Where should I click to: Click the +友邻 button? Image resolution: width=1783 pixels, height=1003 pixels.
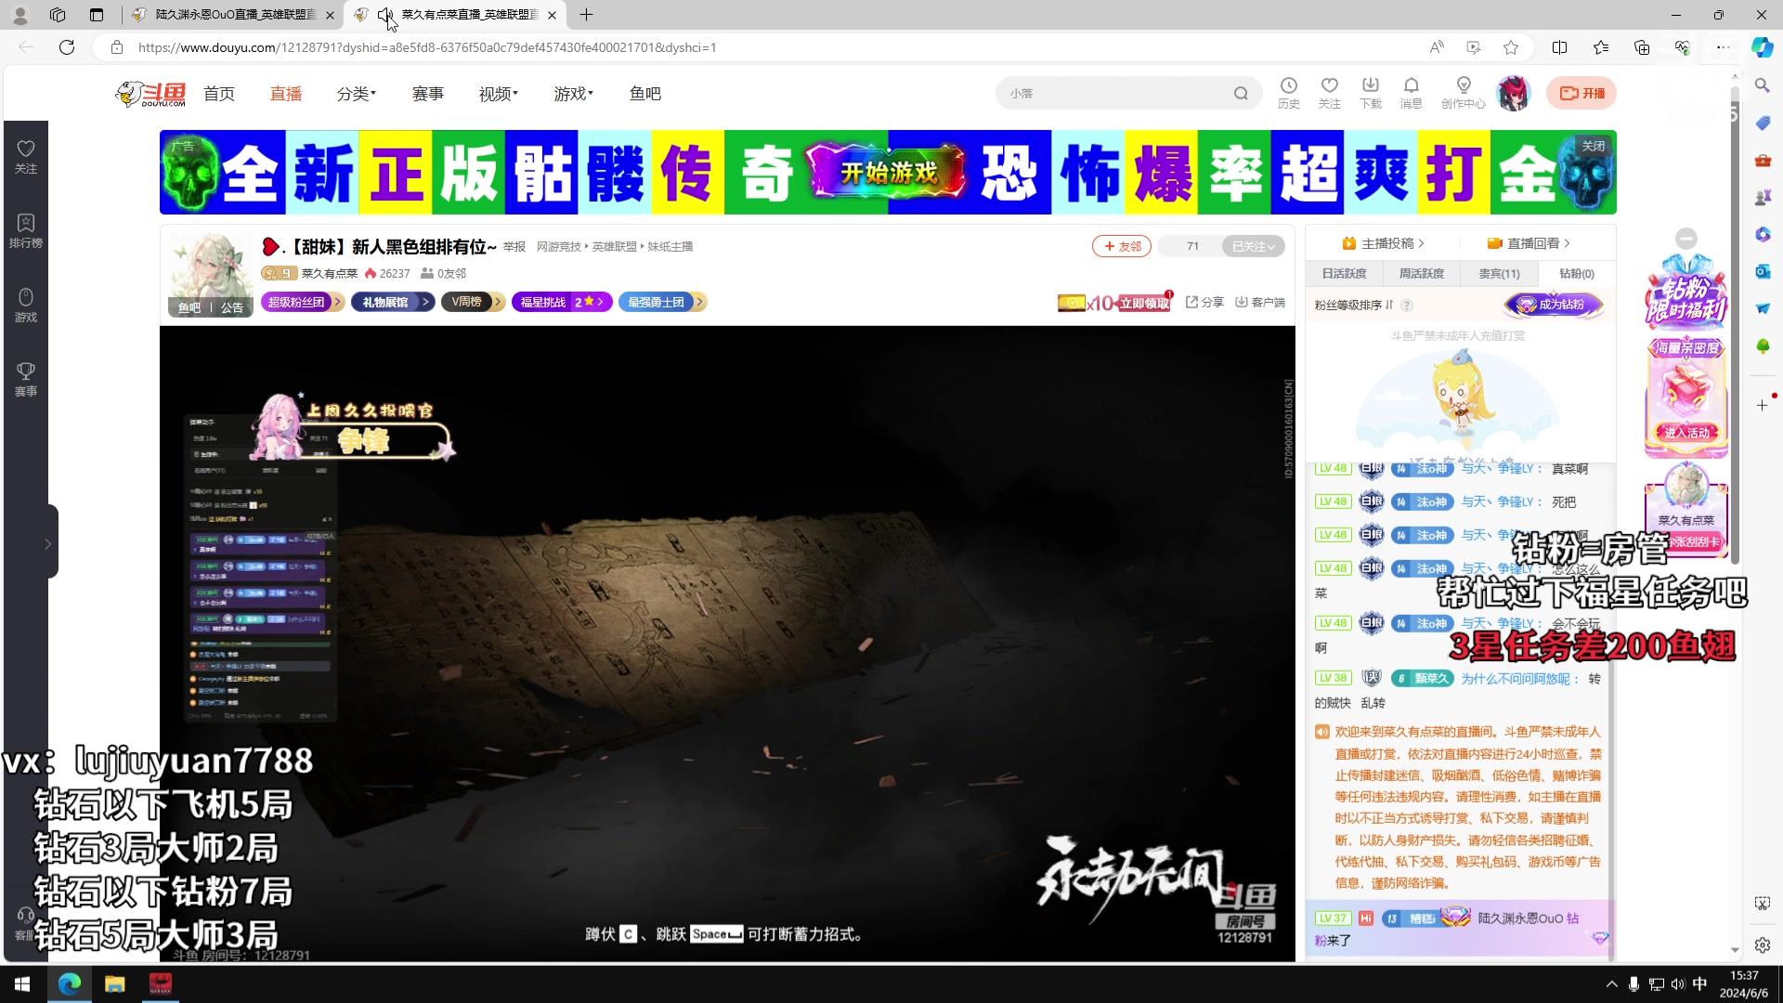pyautogui.click(x=1122, y=246)
